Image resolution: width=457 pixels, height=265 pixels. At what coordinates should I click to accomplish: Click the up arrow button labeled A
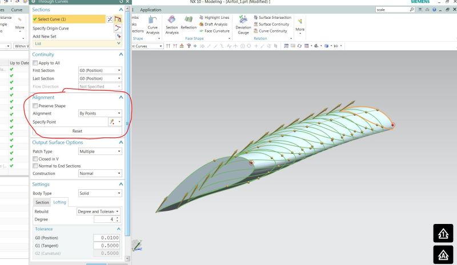tap(443, 255)
